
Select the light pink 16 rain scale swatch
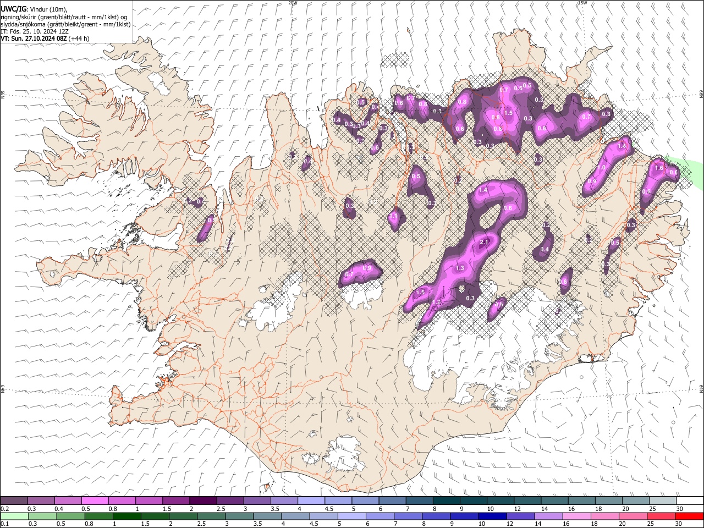tap(576, 516)
